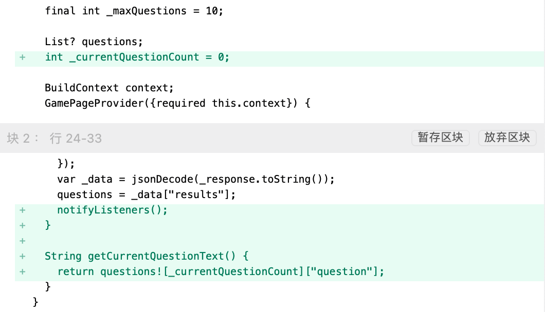Select the hunk header 块 2: 行 24-33
This screenshot has height=312, width=545.
[x=55, y=138]
